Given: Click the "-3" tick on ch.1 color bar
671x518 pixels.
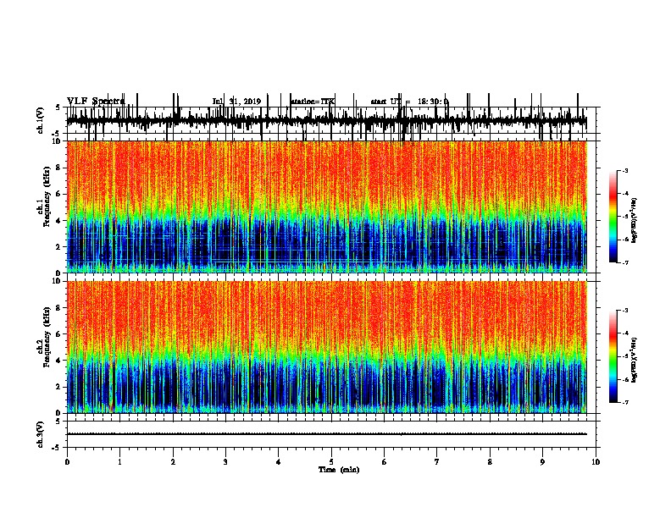Looking at the screenshot, I should [624, 170].
